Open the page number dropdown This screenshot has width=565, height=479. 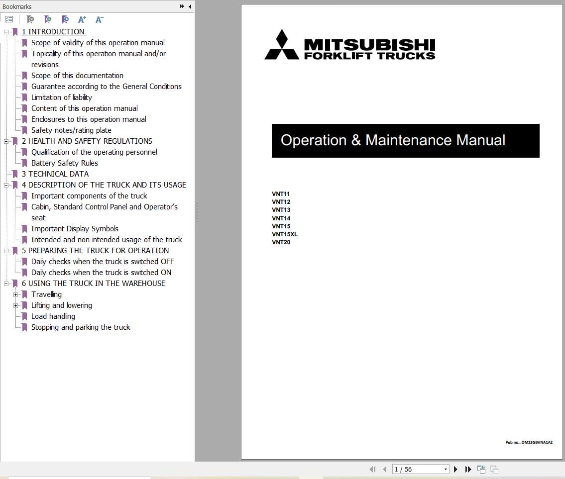pyautogui.click(x=446, y=469)
